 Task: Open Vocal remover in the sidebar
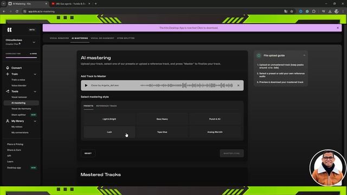point(19,97)
